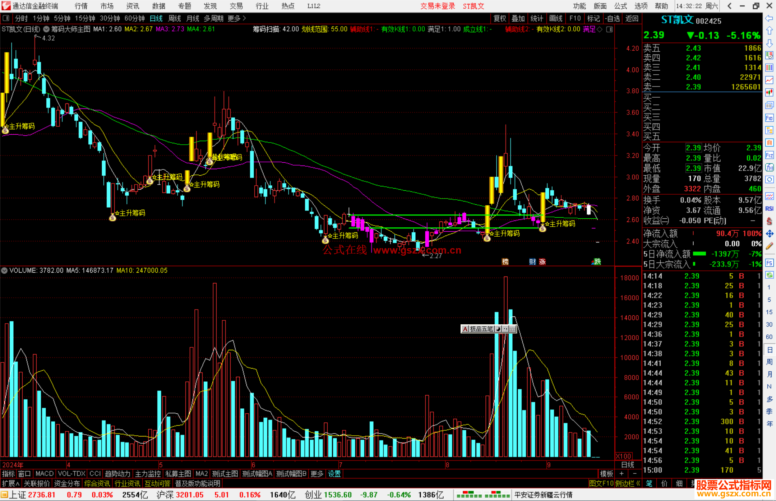Screen dimensions: 776x501
Task: Click the 画线 drawing button
Action: click(556, 18)
